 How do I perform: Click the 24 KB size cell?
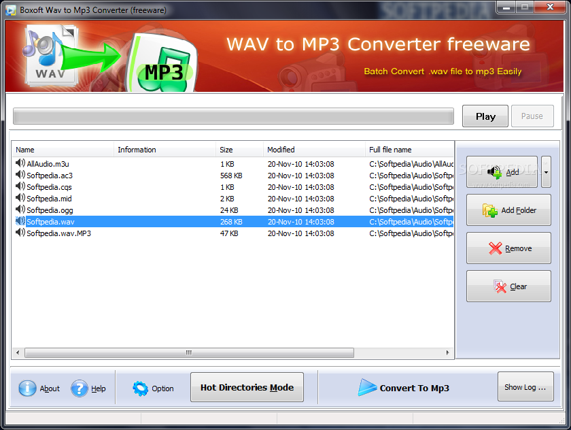pos(229,210)
